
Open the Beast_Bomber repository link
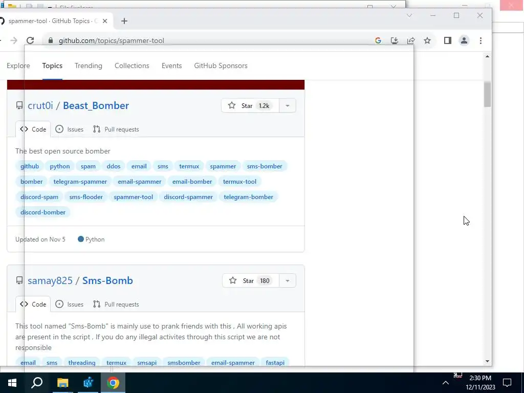(x=96, y=105)
